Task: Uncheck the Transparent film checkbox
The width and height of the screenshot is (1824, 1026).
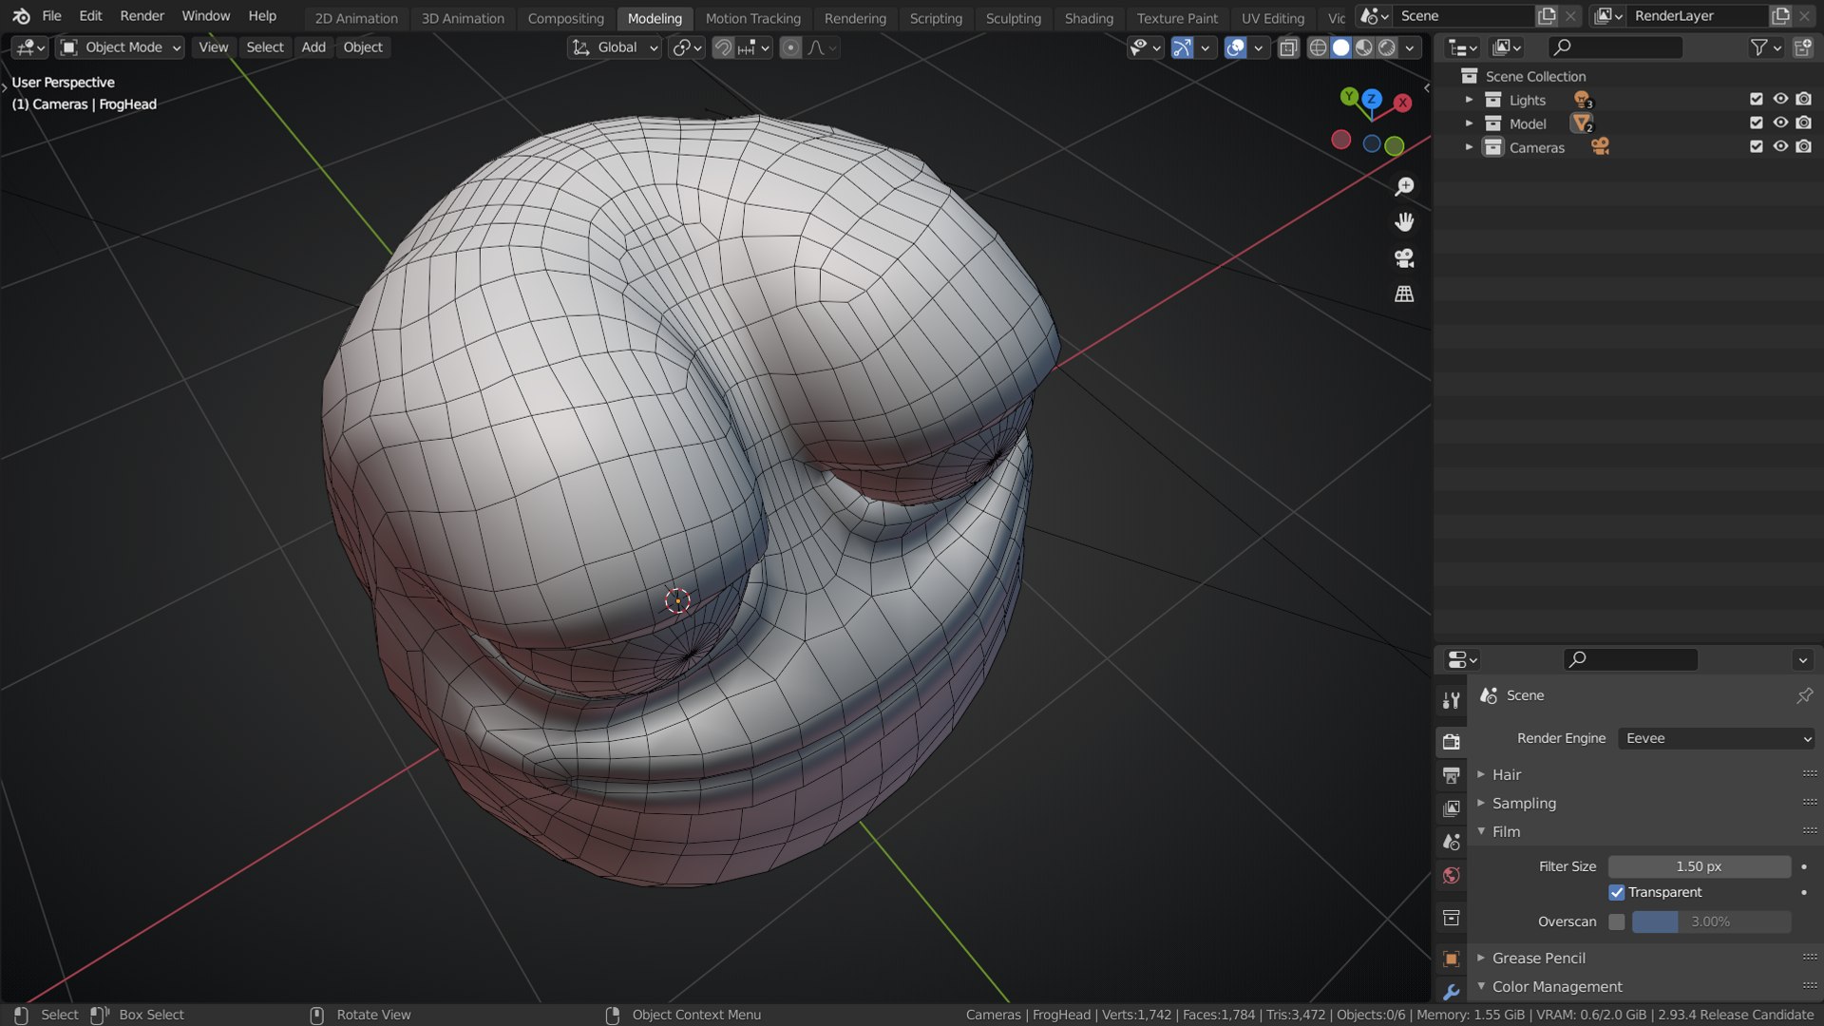Action: tap(1617, 893)
